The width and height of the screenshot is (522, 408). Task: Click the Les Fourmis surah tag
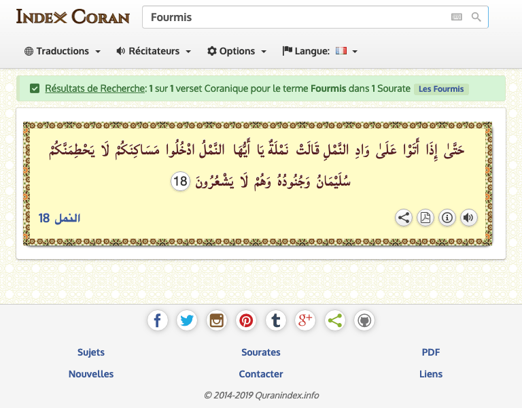point(441,89)
